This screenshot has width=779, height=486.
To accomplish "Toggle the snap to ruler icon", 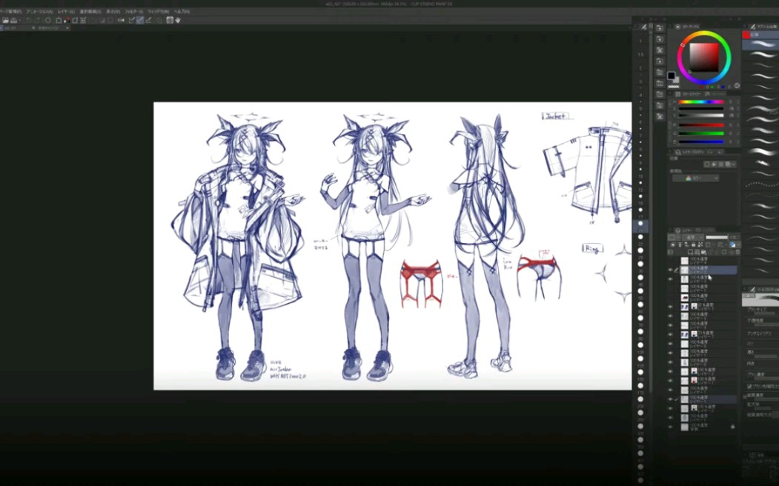I will [x=132, y=20].
